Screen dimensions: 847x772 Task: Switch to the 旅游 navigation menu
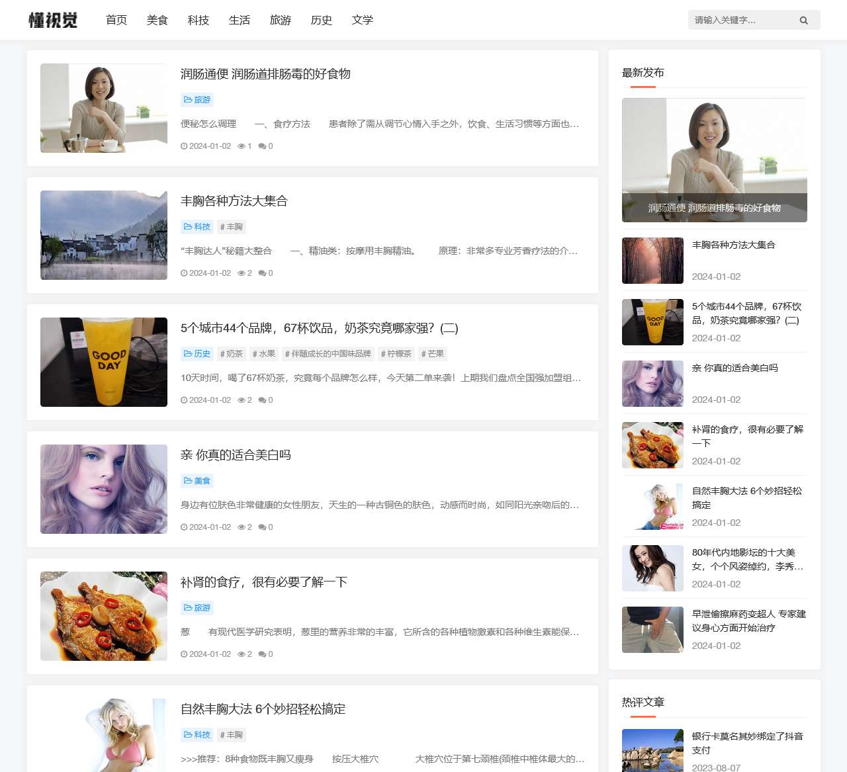[280, 20]
